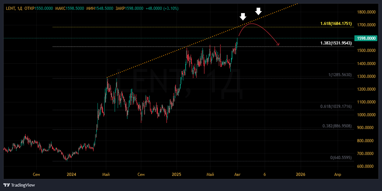Select the 1.382(1531.9543) Fibonacci label

pos(336,43)
